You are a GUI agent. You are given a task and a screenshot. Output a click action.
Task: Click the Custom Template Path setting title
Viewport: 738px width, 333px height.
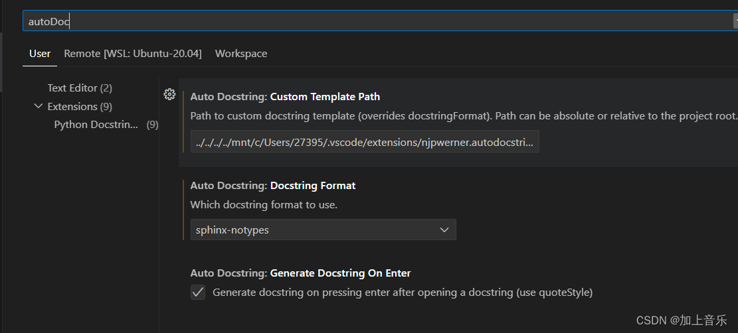click(x=285, y=97)
